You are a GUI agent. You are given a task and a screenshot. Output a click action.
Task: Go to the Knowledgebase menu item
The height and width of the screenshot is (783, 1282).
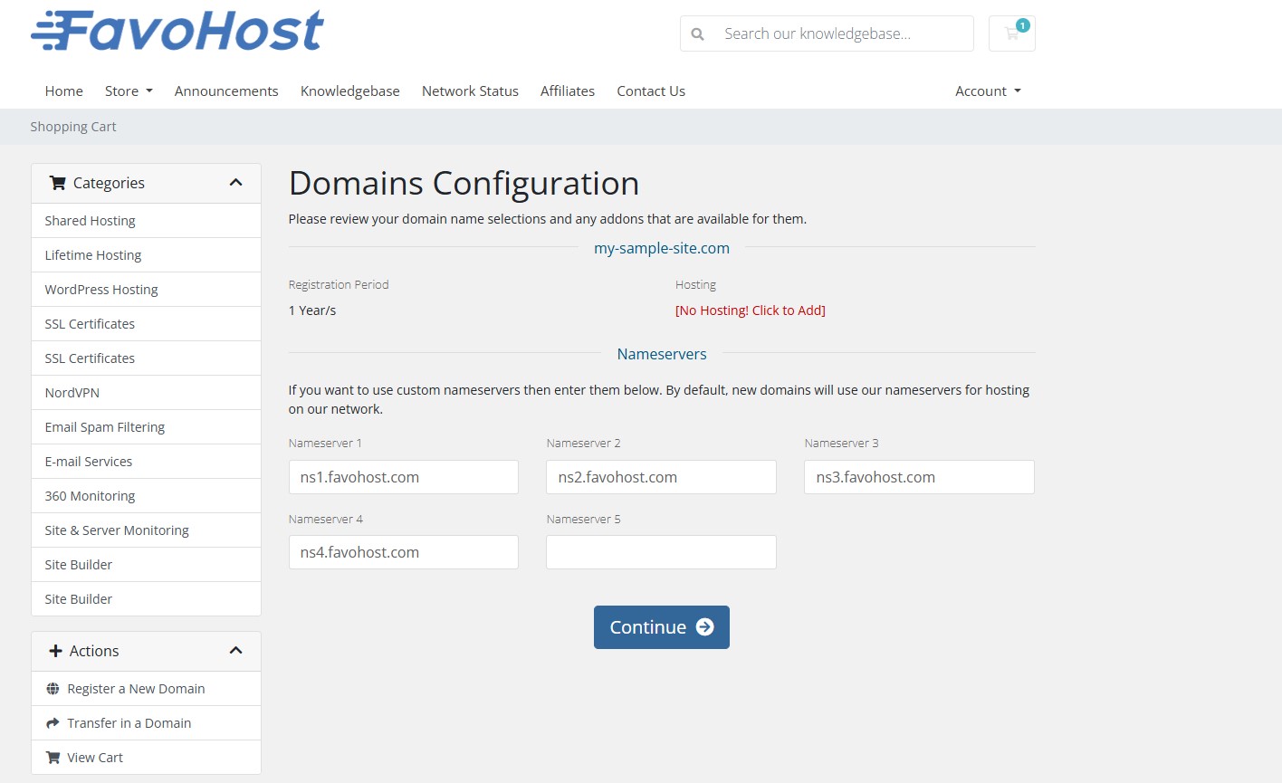(349, 91)
